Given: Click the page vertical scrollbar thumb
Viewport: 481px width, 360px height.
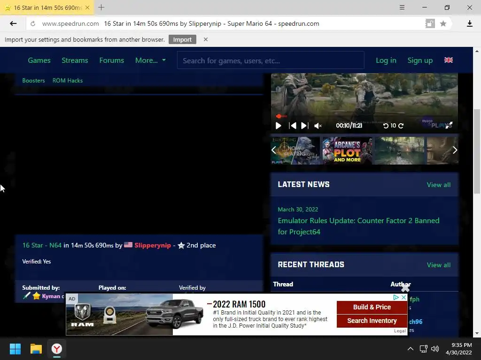Looking at the screenshot, I should pos(477,151).
